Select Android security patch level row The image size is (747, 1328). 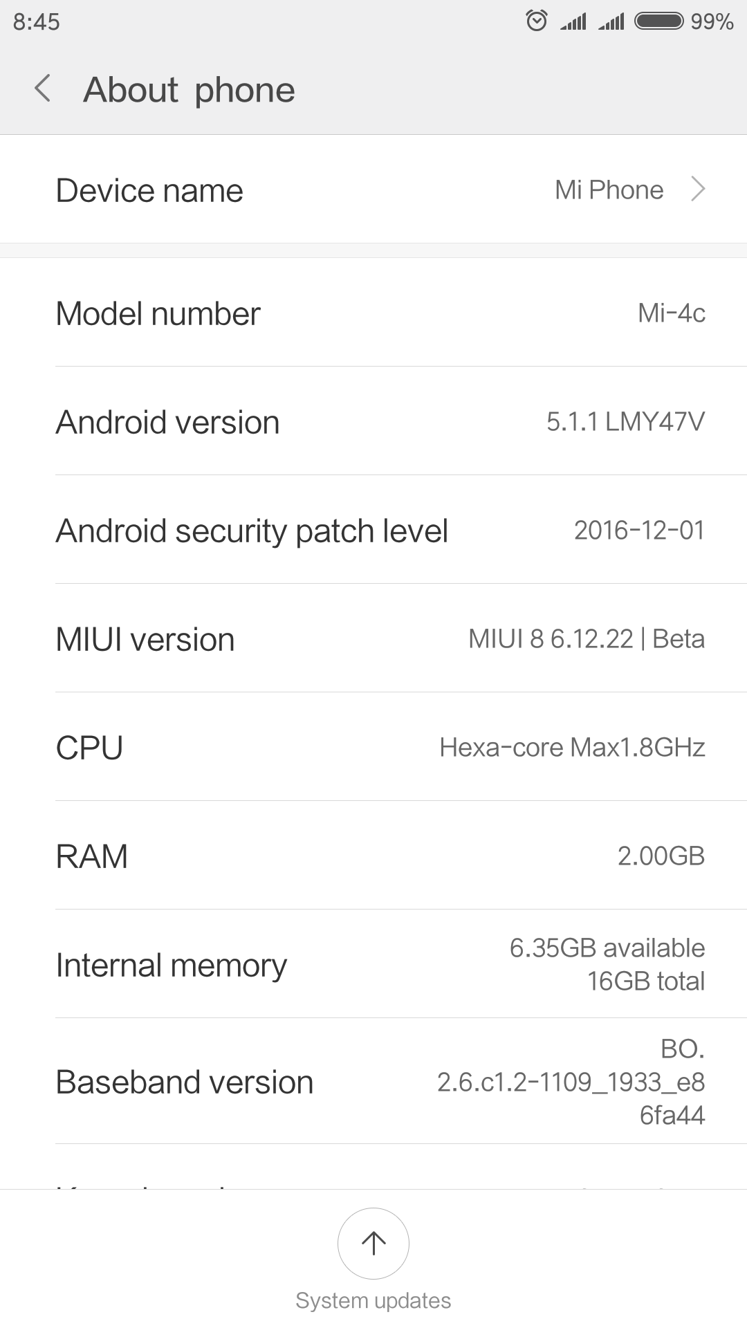(373, 531)
